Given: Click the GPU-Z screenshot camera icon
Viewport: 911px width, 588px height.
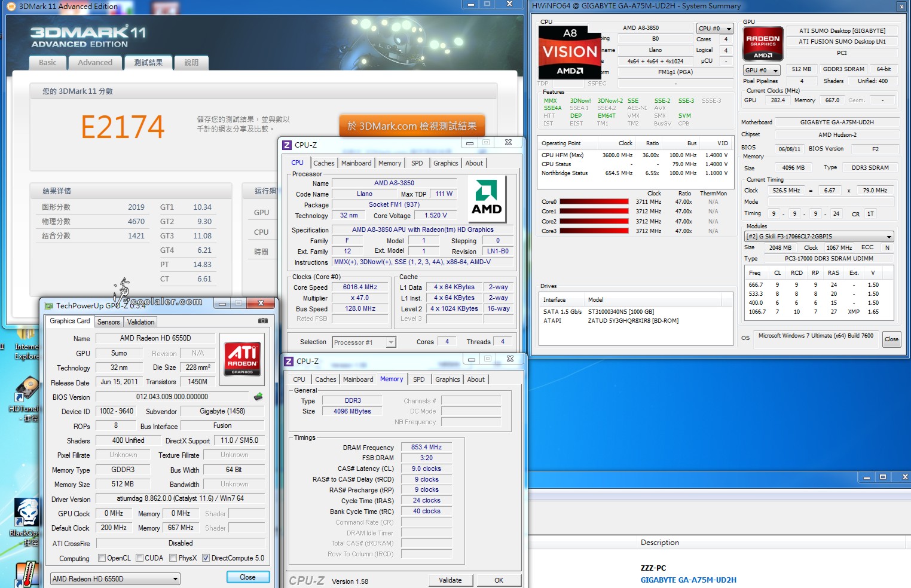Looking at the screenshot, I should [x=262, y=321].
